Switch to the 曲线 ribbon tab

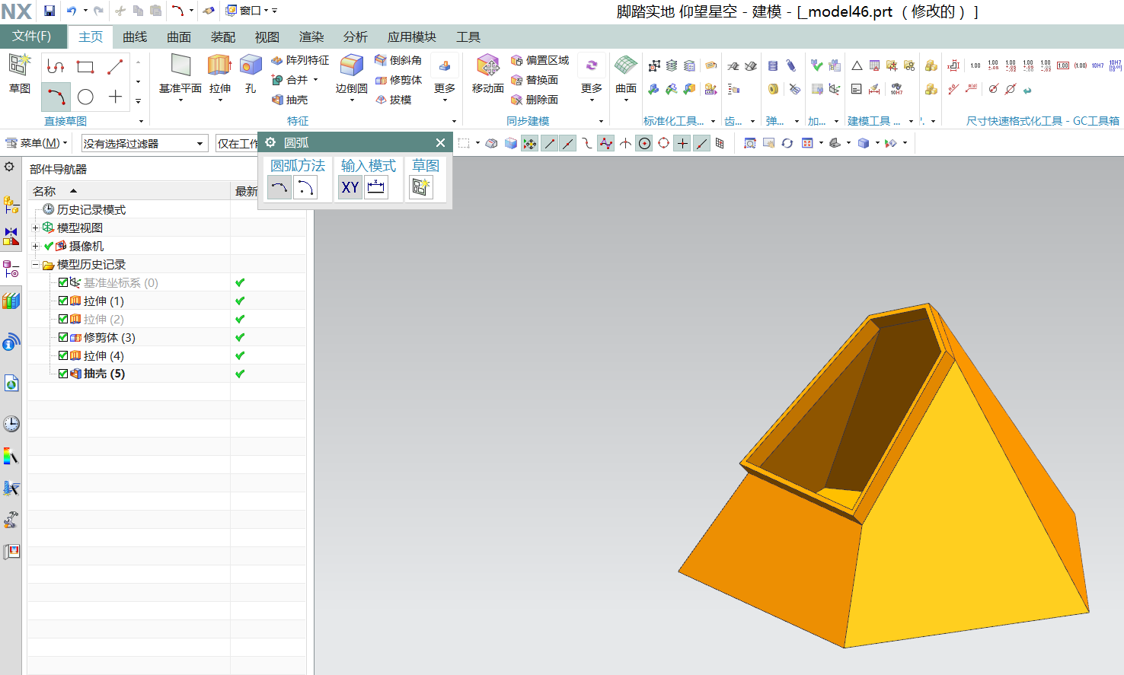click(135, 37)
